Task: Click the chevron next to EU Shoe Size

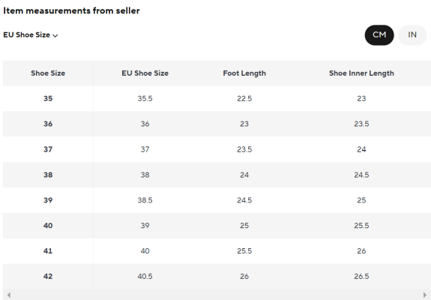Action: (55, 35)
